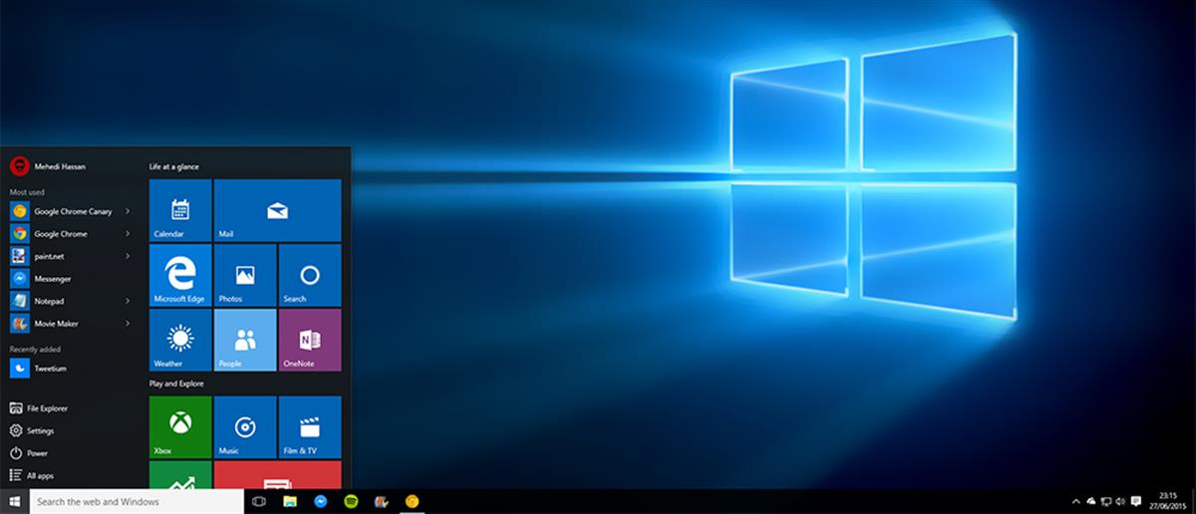Click the Search the web and Windows box
Image resolution: width=1196 pixels, height=514 pixels.
[x=137, y=501]
